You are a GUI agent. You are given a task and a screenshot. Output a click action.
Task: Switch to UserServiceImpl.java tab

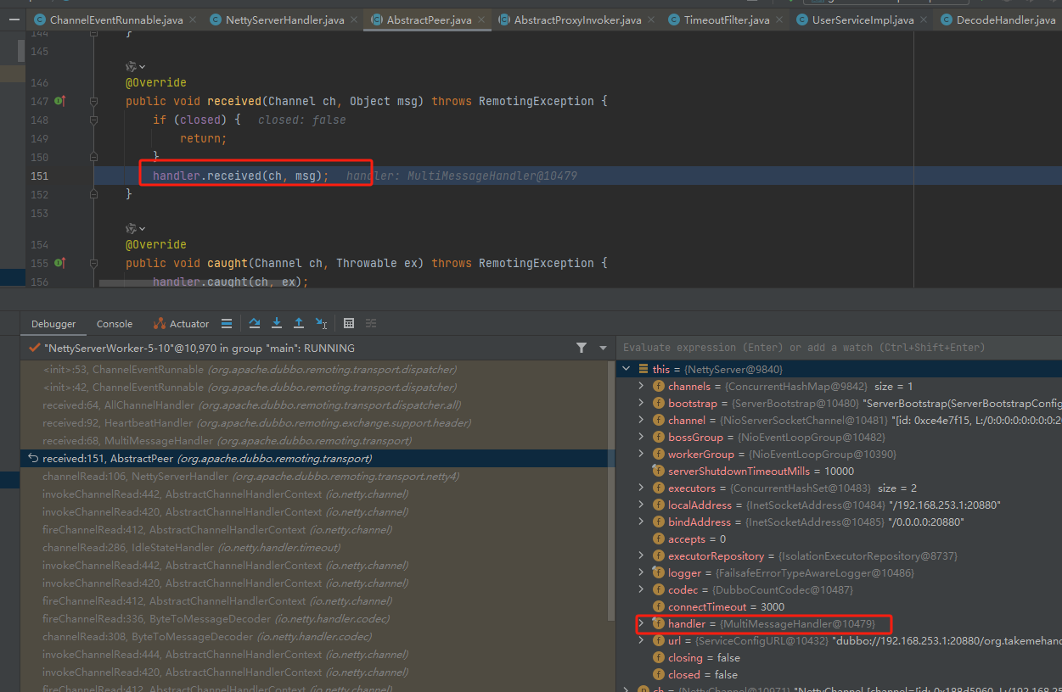pyautogui.click(x=862, y=20)
